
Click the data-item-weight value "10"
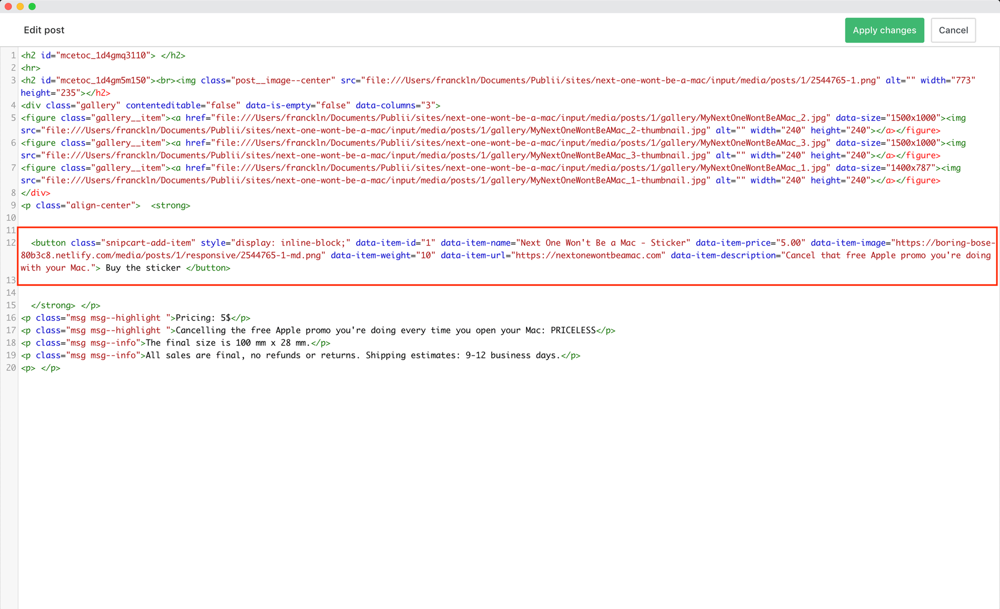(x=425, y=255)
